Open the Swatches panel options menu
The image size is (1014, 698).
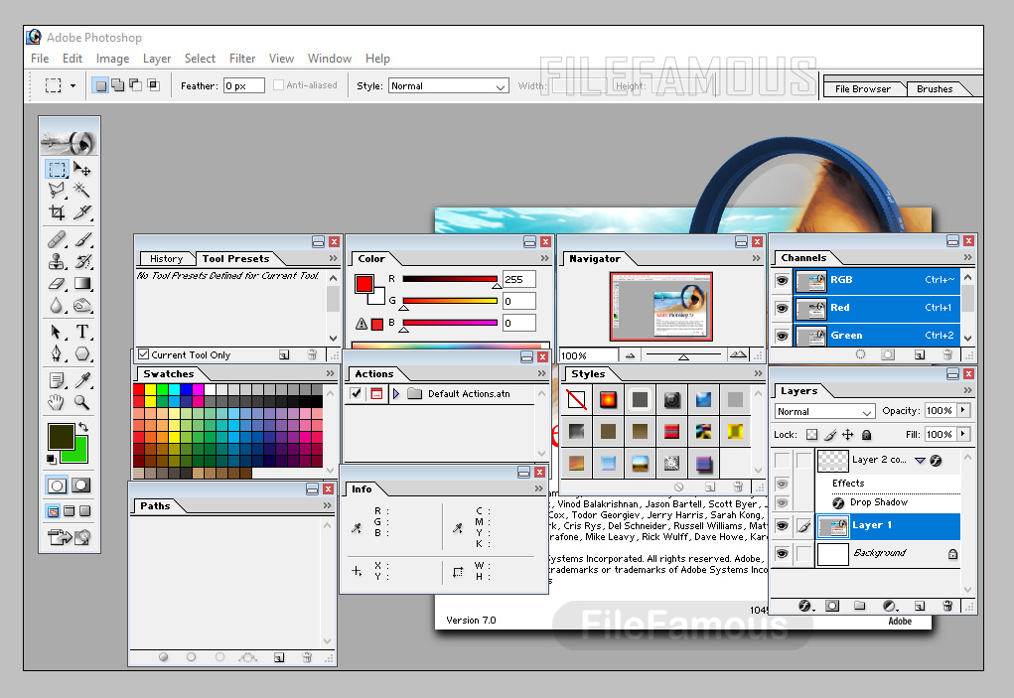(331, 373)
